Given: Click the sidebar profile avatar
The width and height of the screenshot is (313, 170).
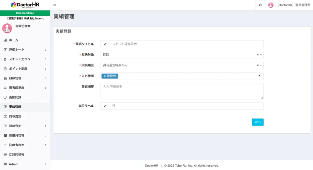Looking at the screenshot, I should click(x=7, y=29).
